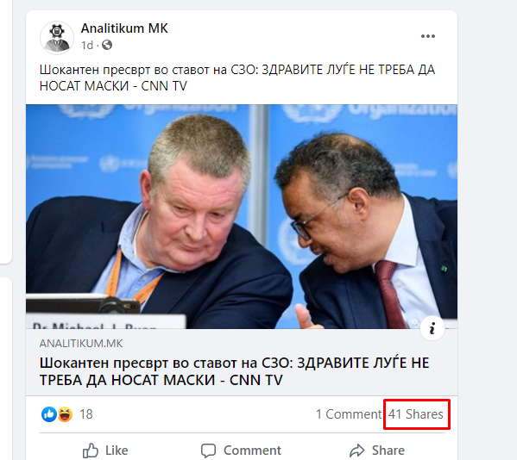Image resolution: width=517 pixels, height=460 pixels.
Task: Open the bold article headline link
Action: tap(234, 371)
